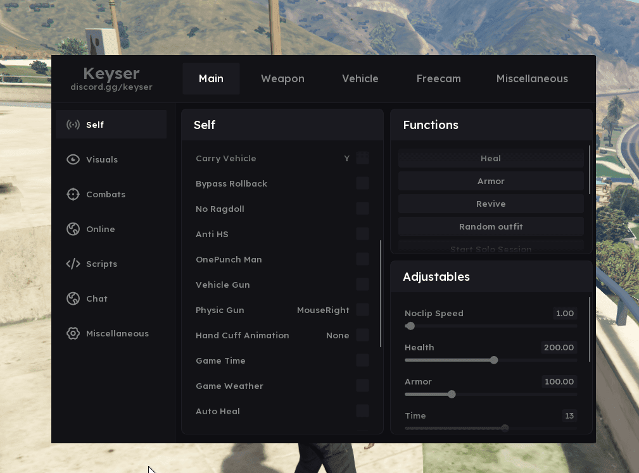This screenshot has height=473, width=639.
Task: Check the Bypass Rollback option
Action: 362,183
